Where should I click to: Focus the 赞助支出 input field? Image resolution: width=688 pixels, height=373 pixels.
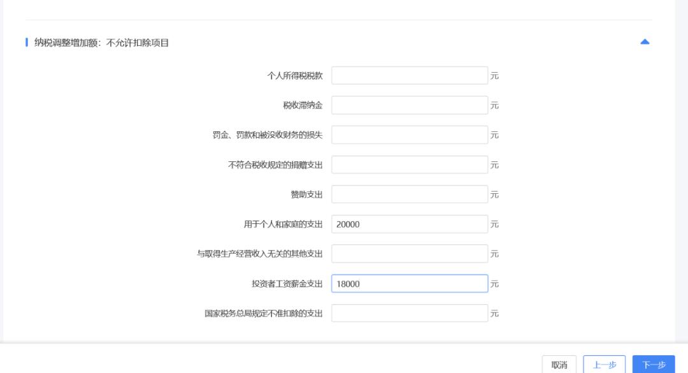click(x=410, y=194)
